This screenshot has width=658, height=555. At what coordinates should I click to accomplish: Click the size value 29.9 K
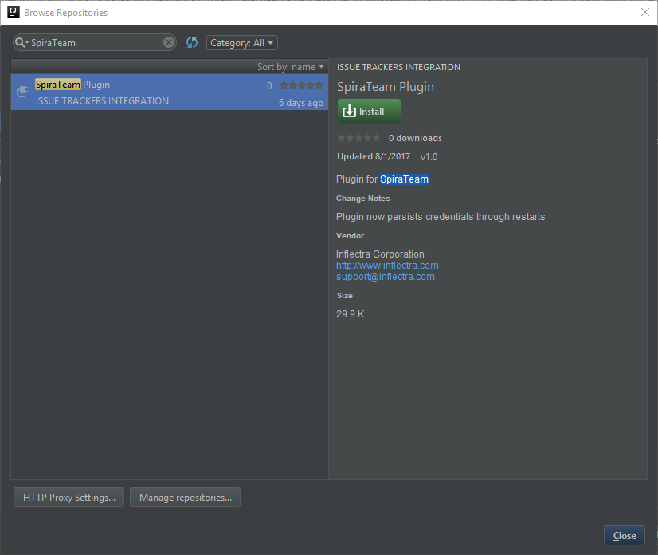(350, 314)
